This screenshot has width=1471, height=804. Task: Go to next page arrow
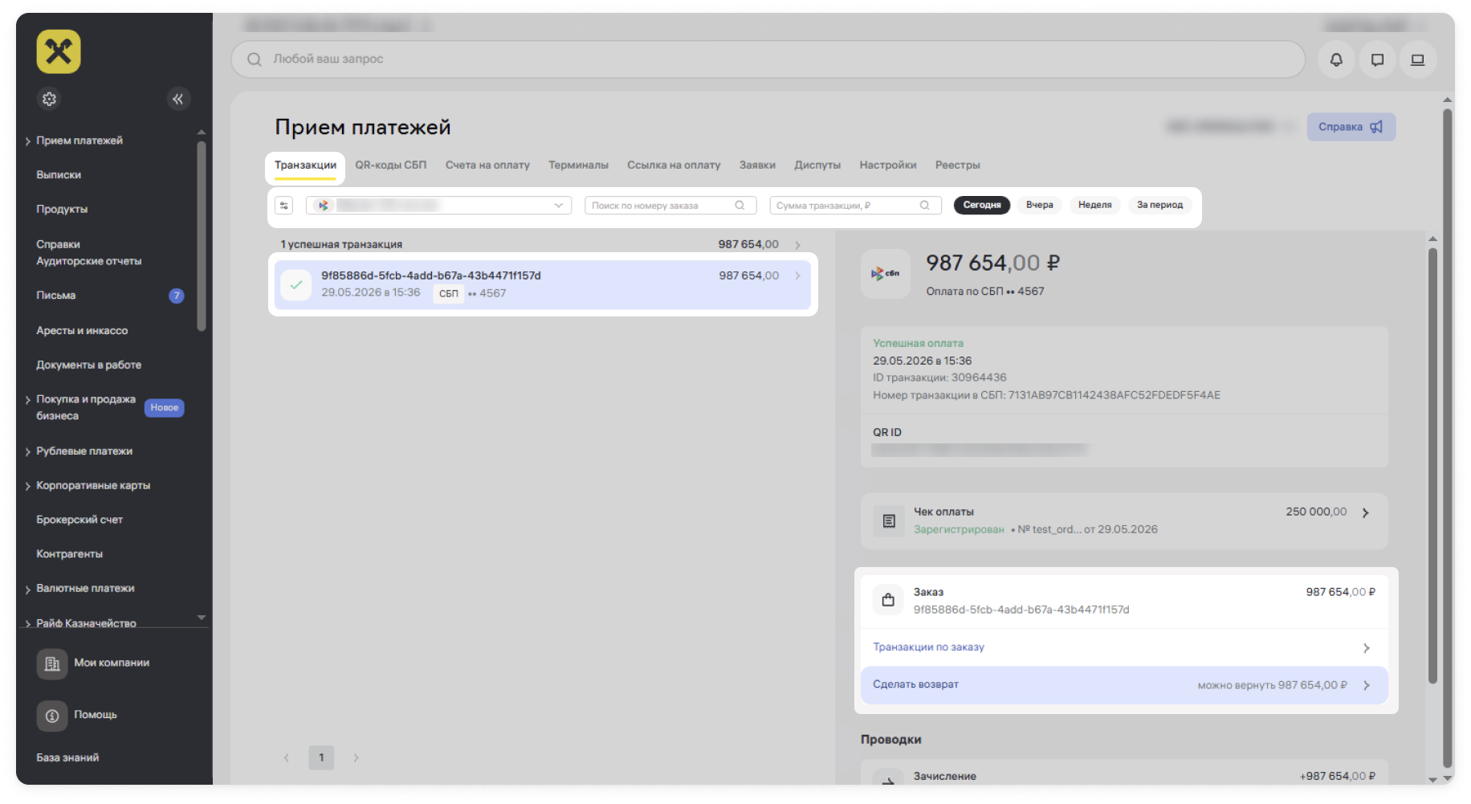click(356, 758)
